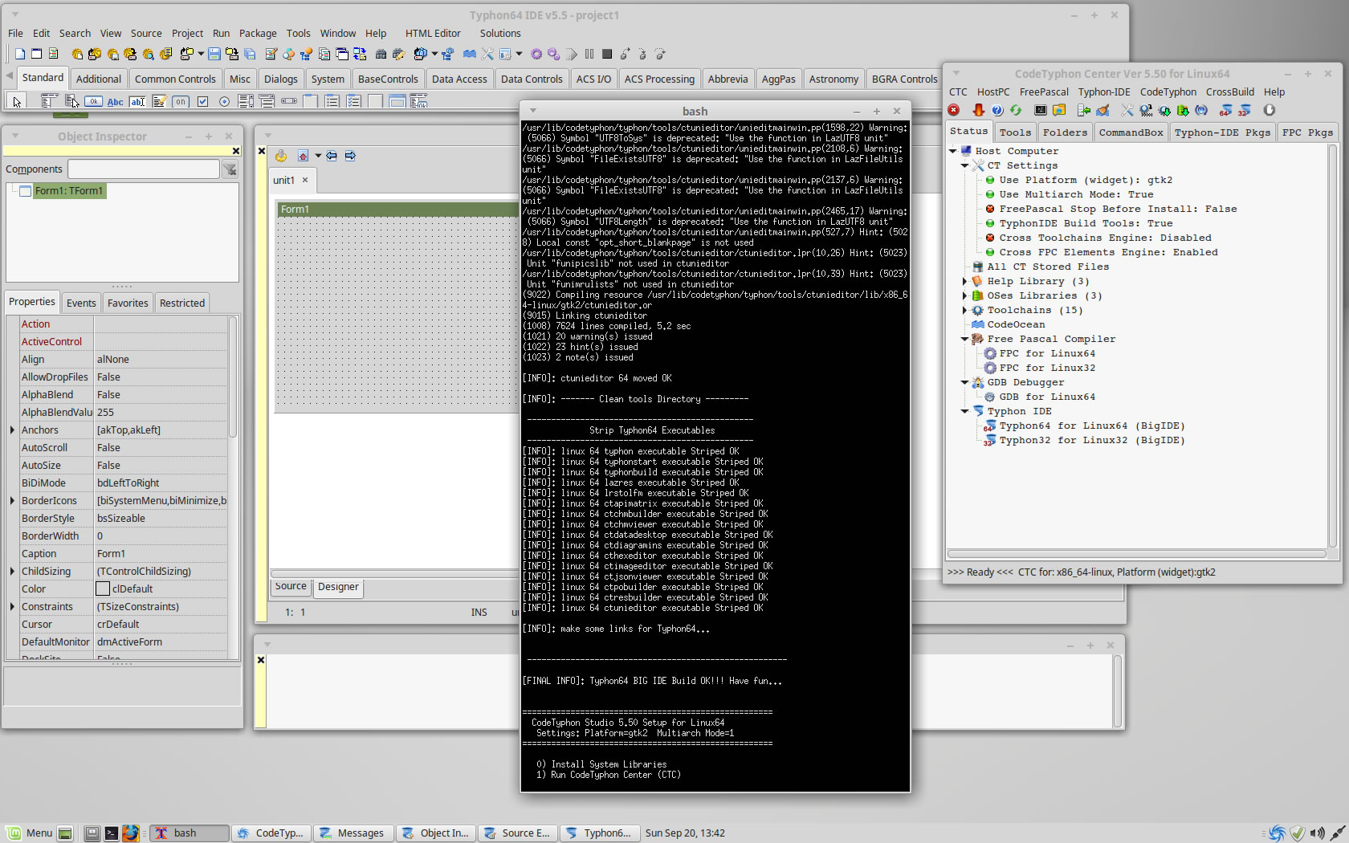1349x843 pixels.
Task: Select the TToggleBox component palette icon
Action: tap(181, 101)
